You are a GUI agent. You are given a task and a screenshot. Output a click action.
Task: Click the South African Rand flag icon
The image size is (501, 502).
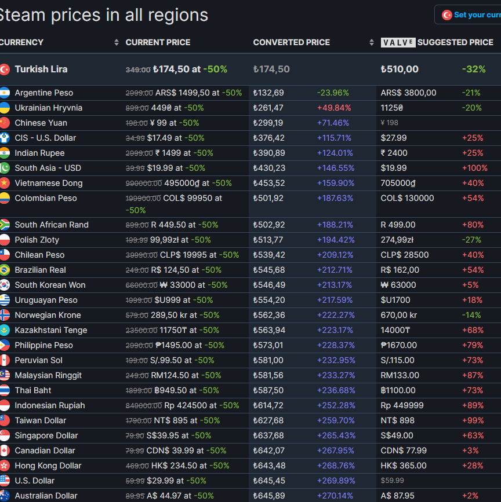tap(5, 225)
